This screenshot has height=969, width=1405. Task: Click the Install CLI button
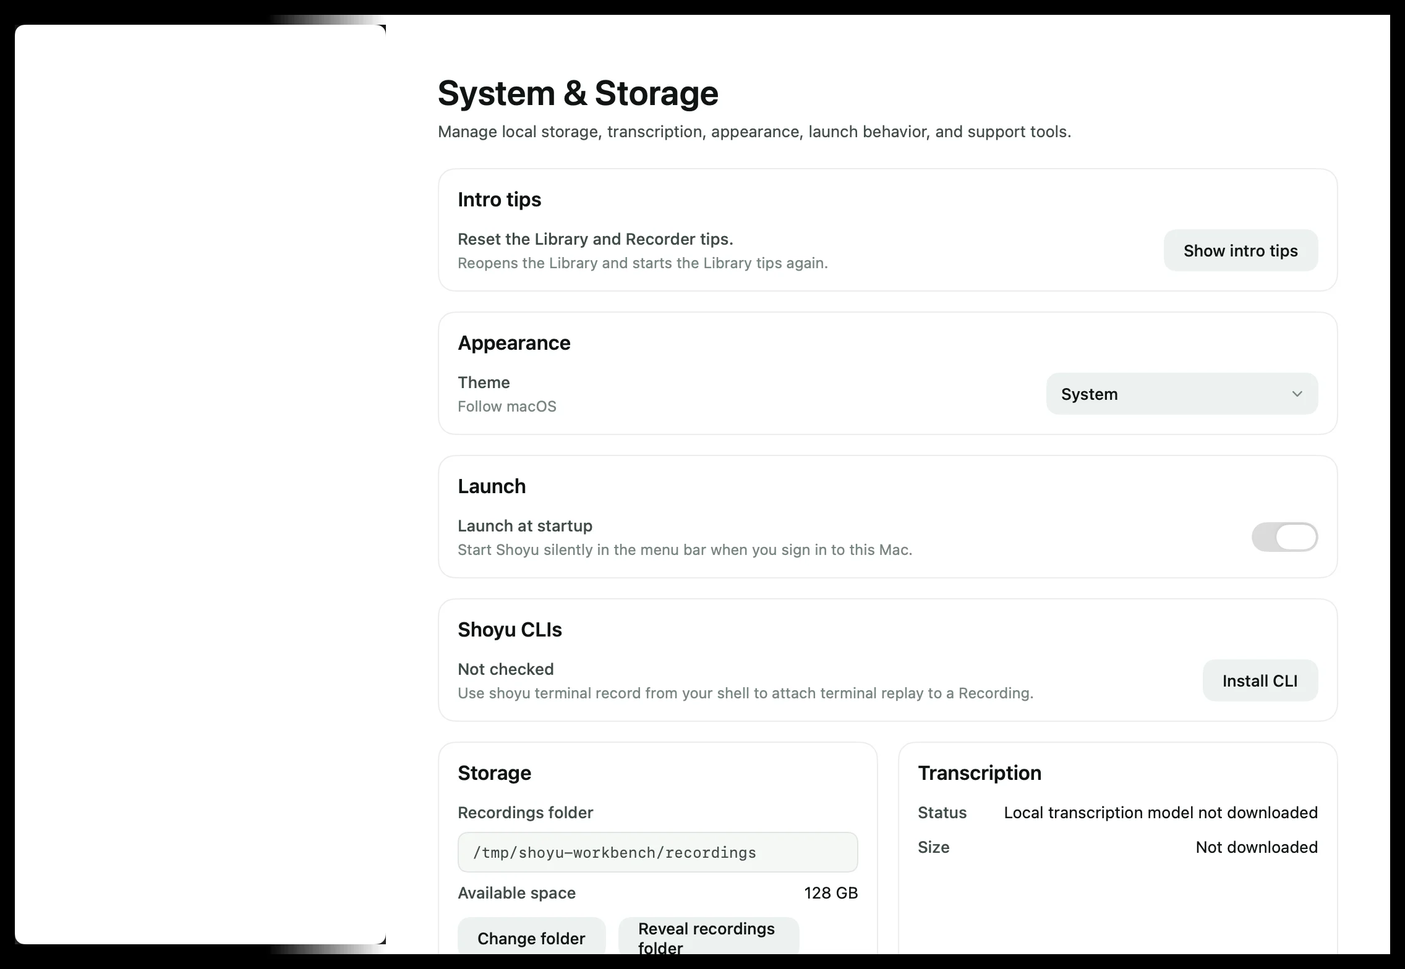[1260, 680]
